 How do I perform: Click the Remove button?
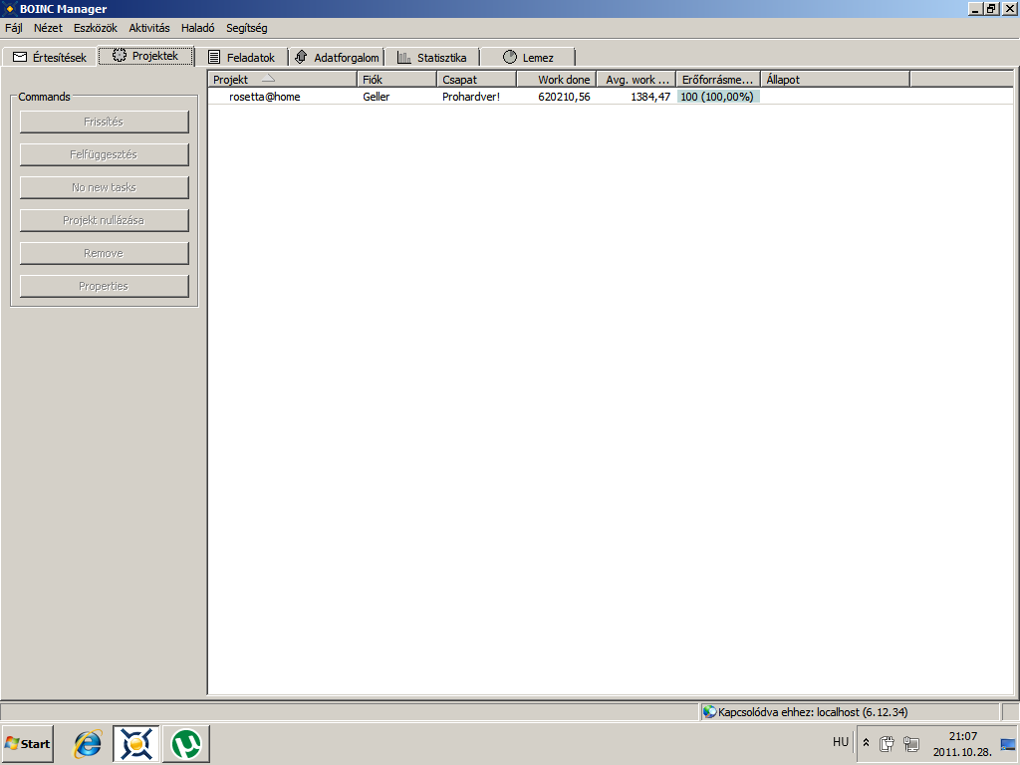[x=104, y=253]
